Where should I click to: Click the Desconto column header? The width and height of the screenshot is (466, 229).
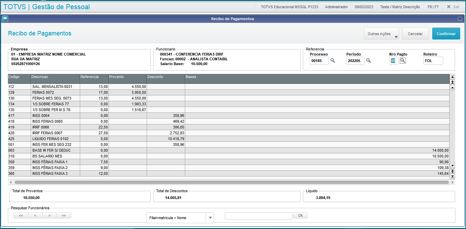[x=166, y=79]
